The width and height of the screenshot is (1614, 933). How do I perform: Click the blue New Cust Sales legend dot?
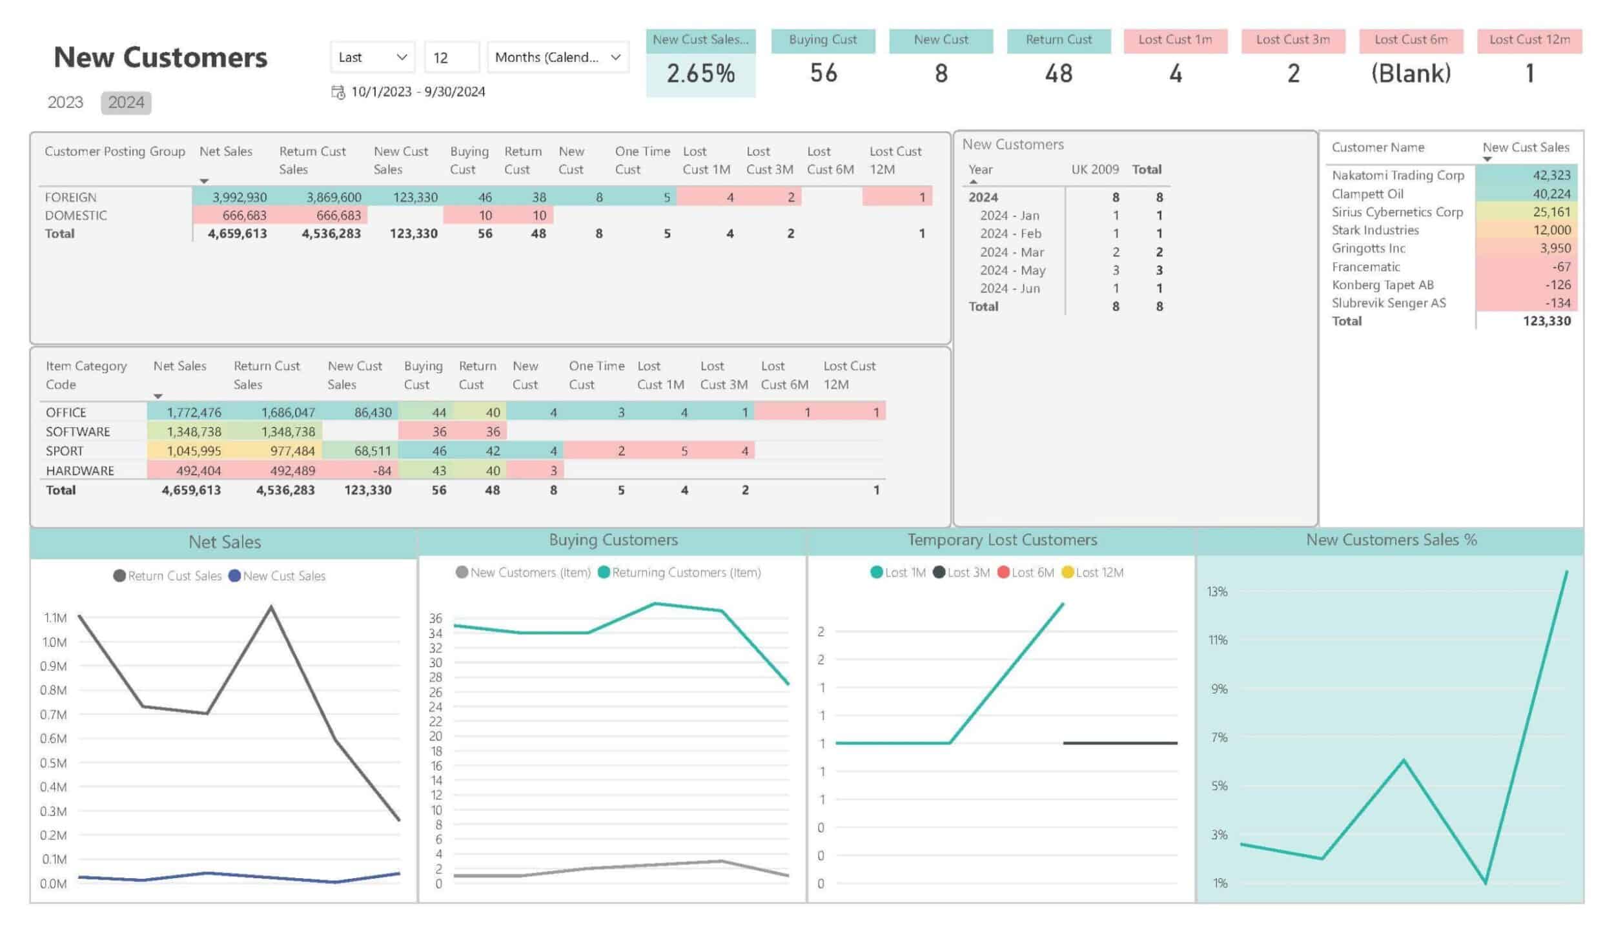tap(234, 575)
